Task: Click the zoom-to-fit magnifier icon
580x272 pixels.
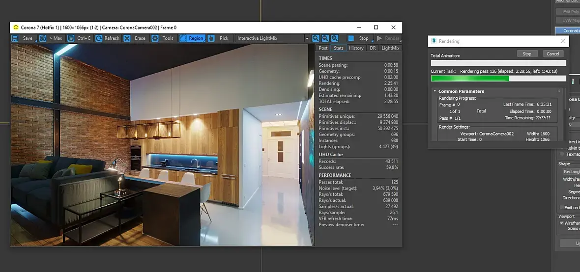Action: point(335,38)
